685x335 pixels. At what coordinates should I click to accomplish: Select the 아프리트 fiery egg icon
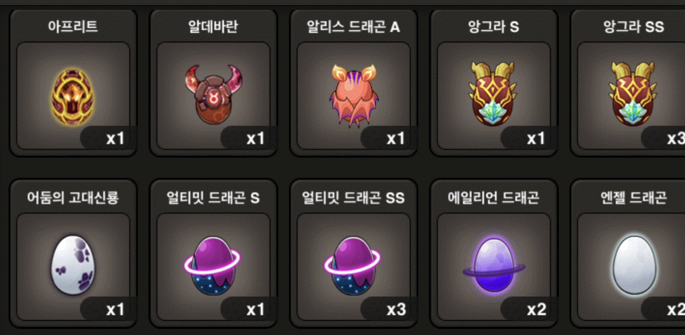point(73,97)
